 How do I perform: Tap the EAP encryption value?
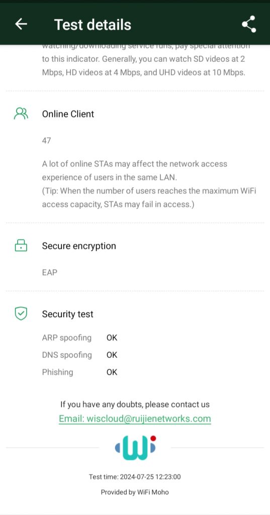[x=50, y=272]
